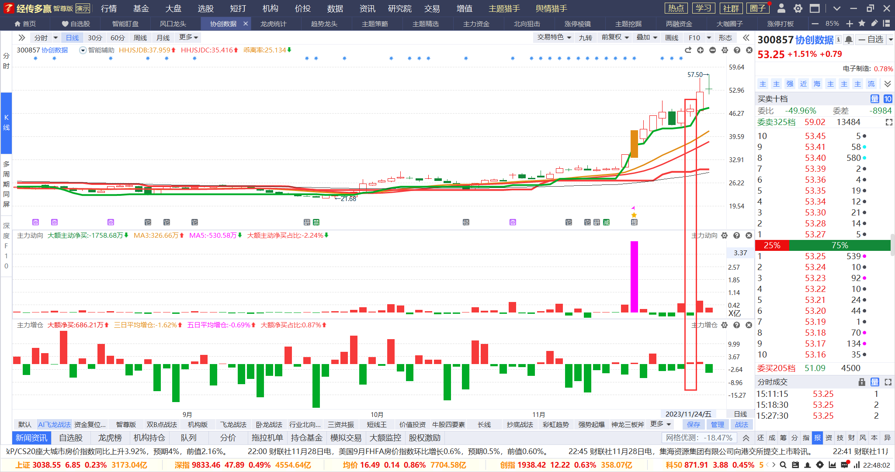Viewport: 895px width, 472px height.
Task: Click the 管理 template button
Action: 718,424
